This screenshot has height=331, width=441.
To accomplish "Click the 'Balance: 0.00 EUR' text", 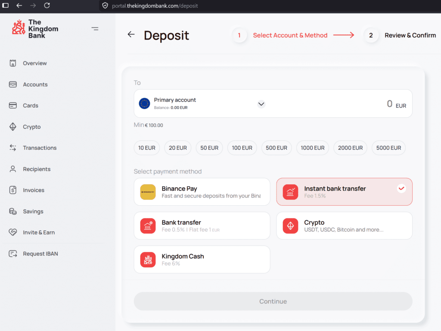I will click(171, 108).
